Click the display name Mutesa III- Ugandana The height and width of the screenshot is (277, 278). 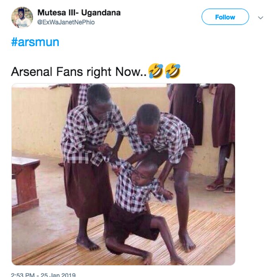tap(79, 13)
